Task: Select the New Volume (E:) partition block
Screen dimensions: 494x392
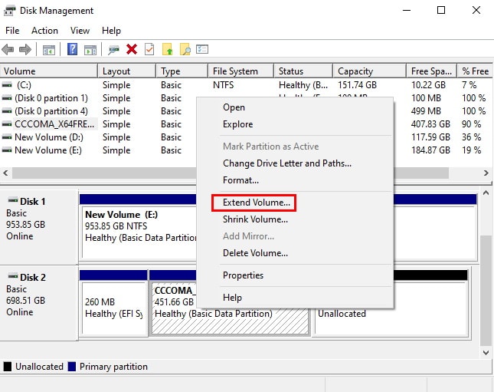Action: click(139, 232)
